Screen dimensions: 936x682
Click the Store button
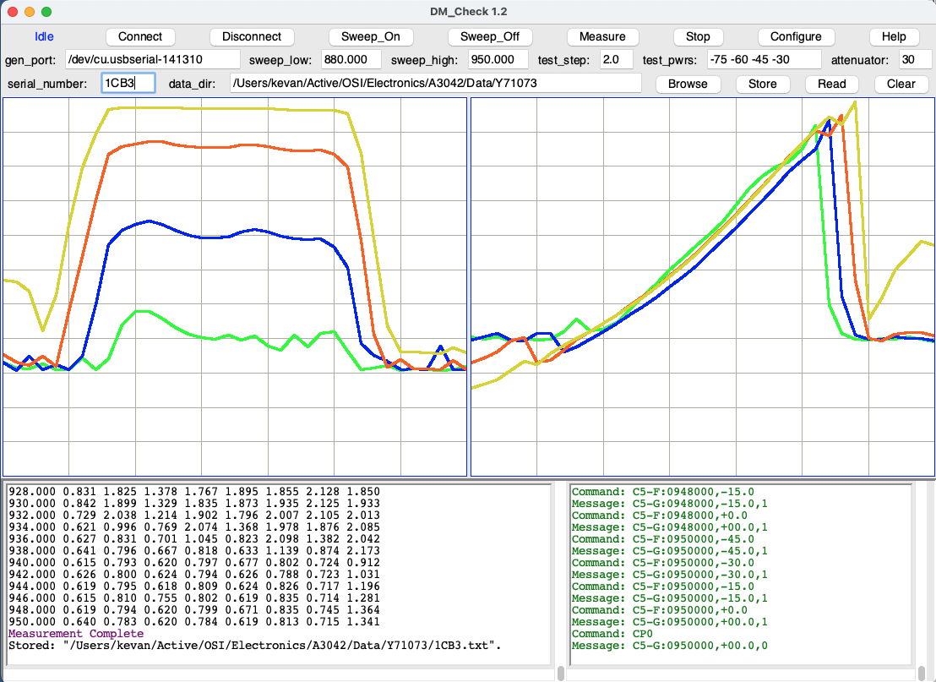tap(762, 84)
